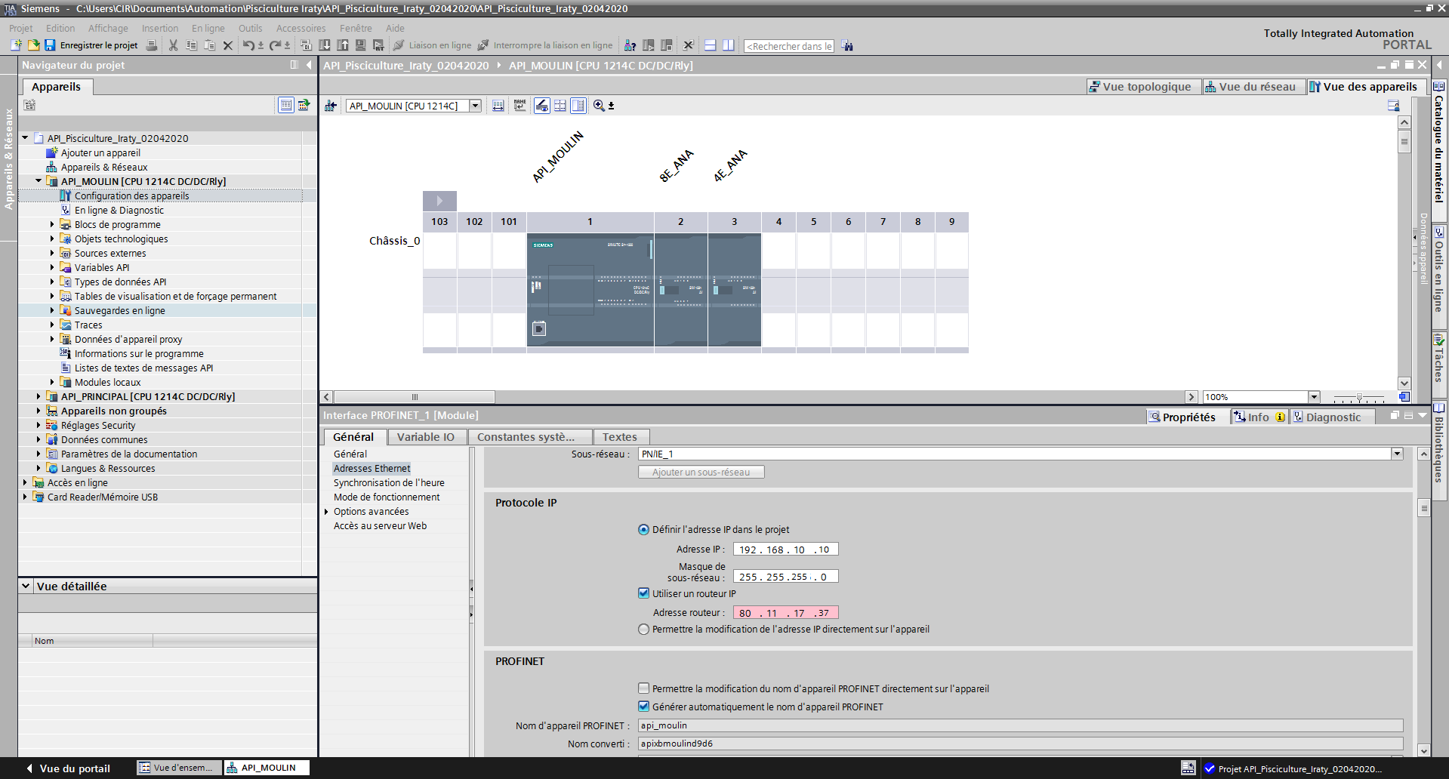Image resolution: width=1449 pixels, height=779 pixels.
Task: Click the Adresse routeur input field
Action: pos(785,613)
